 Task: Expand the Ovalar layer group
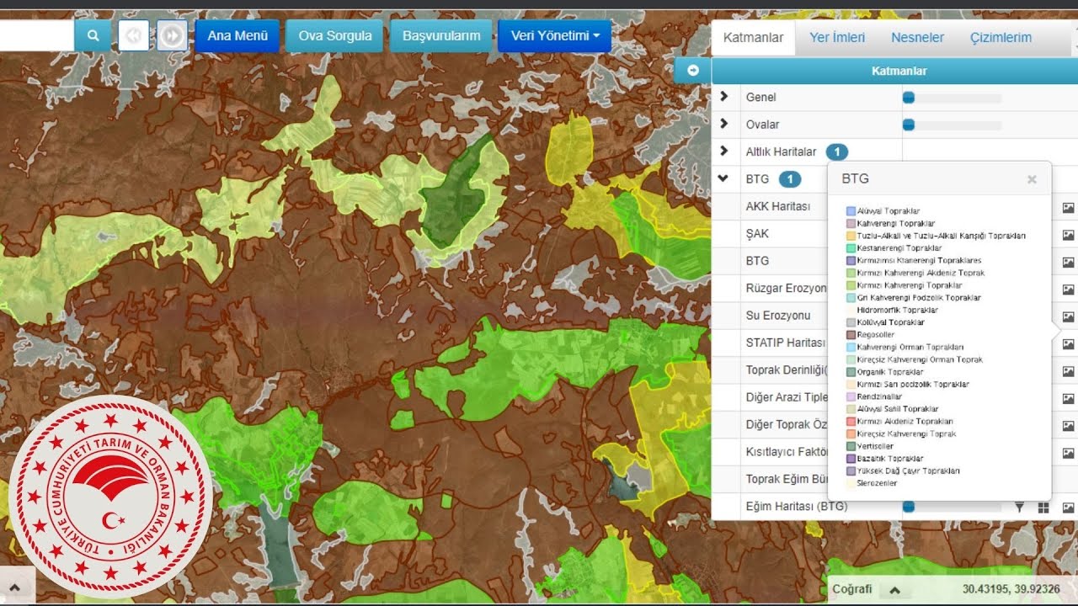tap(723, 125)
